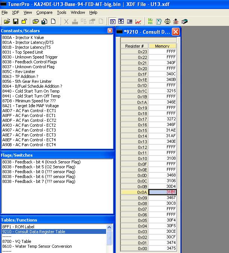Image resolution: width=229 pixels, height=253 pixels.
Task: Click the question-mark document toolbar icon
Action: (159, 21)
